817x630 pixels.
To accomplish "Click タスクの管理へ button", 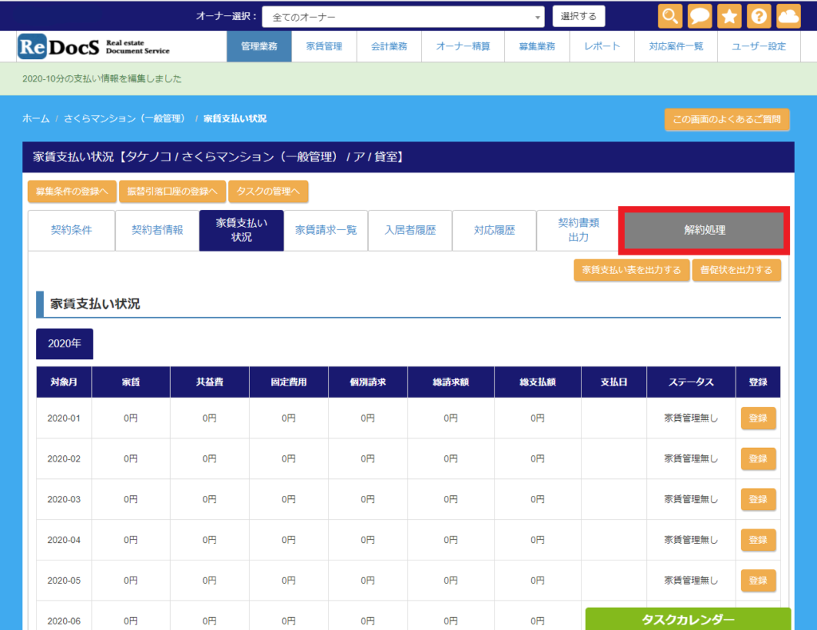I will tap(268, 192).
